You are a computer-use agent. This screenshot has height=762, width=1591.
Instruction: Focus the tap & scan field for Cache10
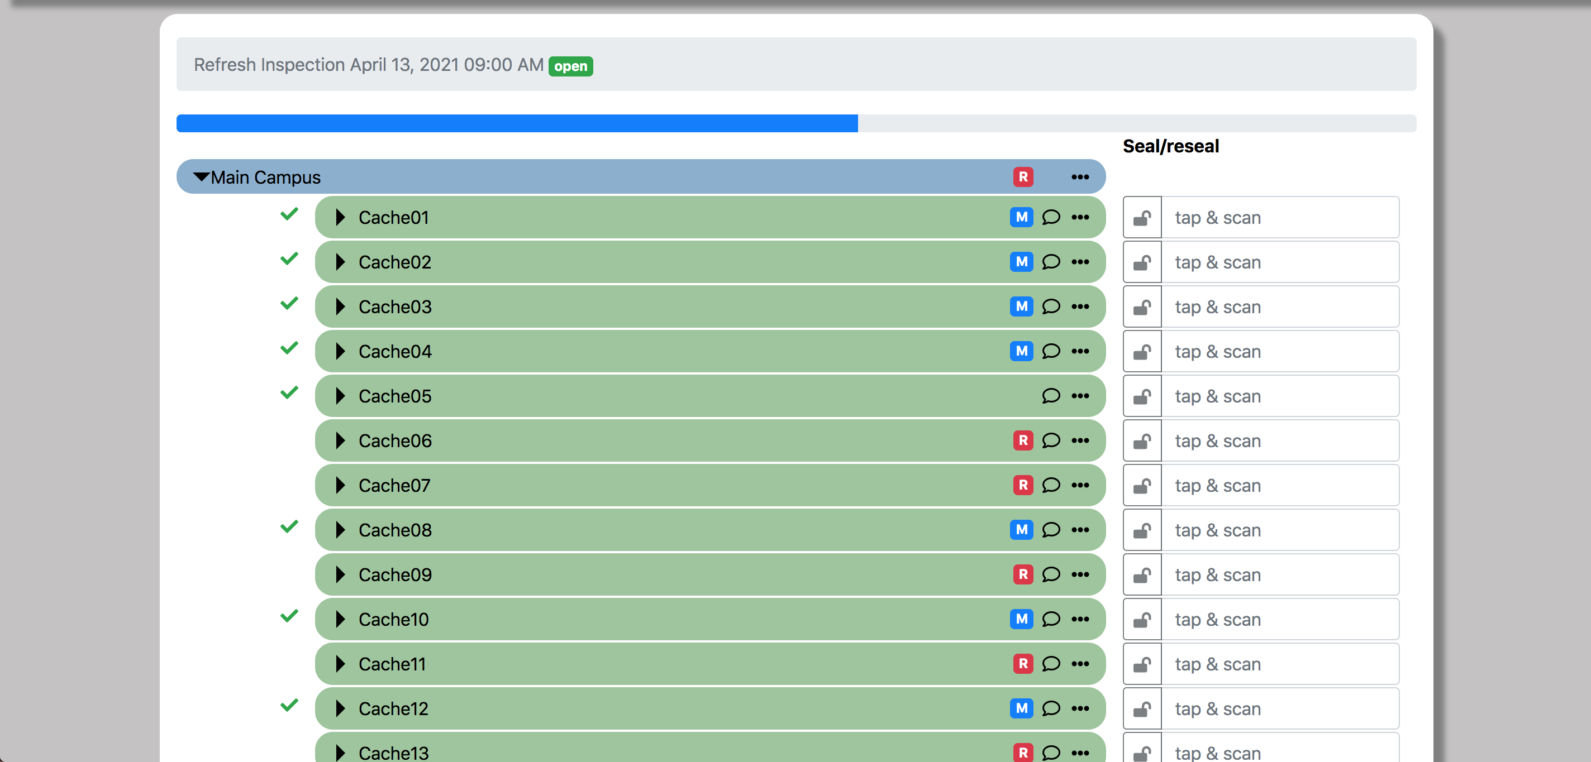(x=1280, y=620)
